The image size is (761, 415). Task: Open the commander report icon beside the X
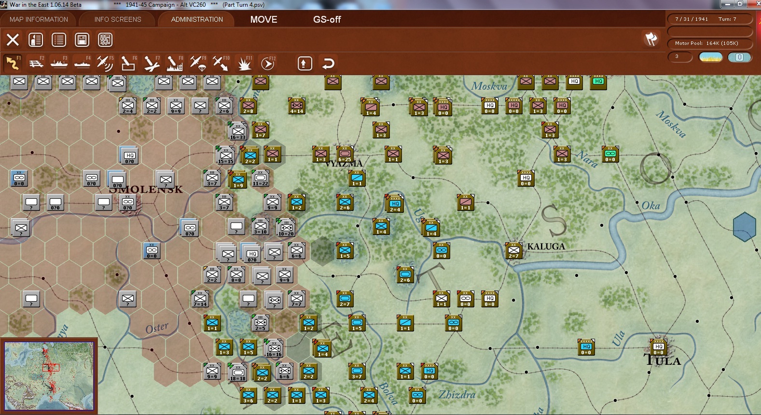pyautogui.click(x=36, y=40)
